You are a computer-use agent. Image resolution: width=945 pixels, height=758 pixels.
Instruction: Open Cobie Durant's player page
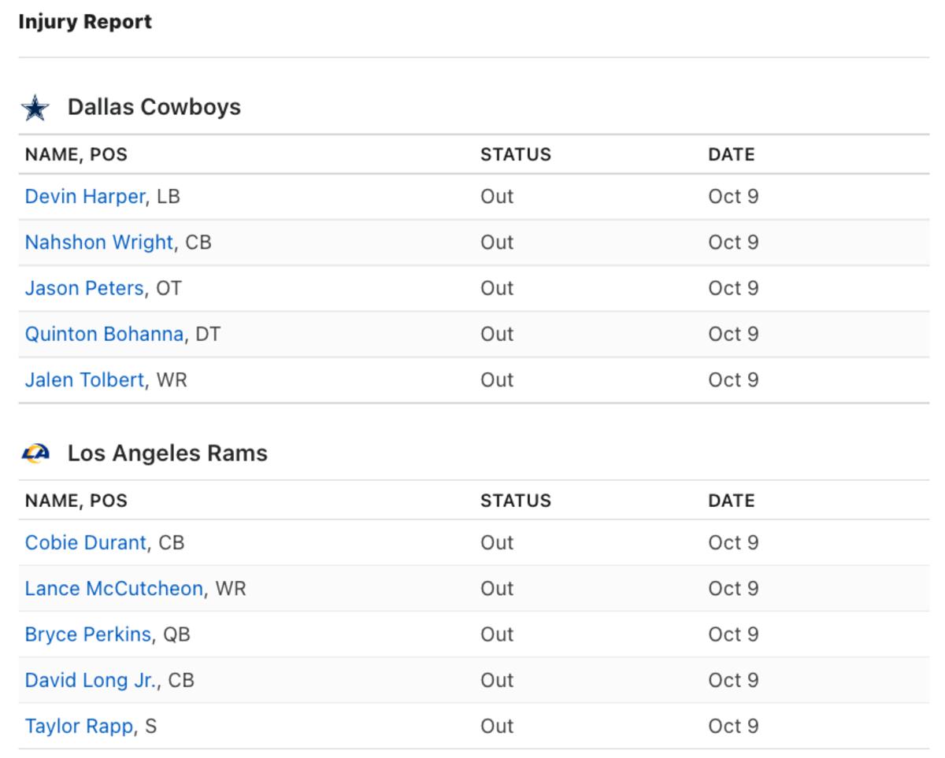(85, 542)
